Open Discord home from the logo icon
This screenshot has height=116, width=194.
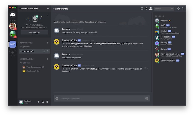13,15
